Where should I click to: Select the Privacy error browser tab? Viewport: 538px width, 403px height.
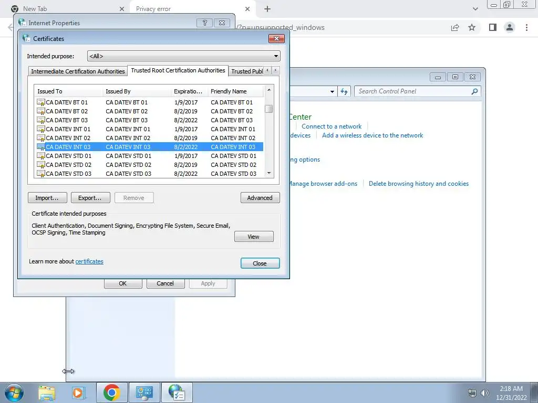point(192,9)
